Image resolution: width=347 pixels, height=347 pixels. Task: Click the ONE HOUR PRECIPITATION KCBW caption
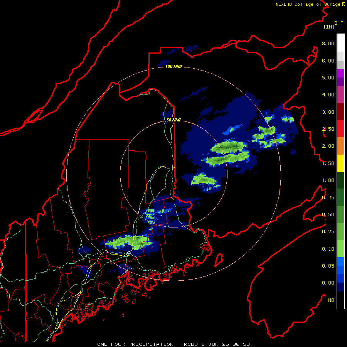click(x=173, y=344)
